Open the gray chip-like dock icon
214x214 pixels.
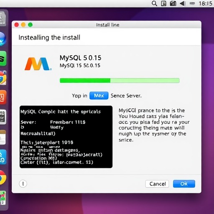3,117
